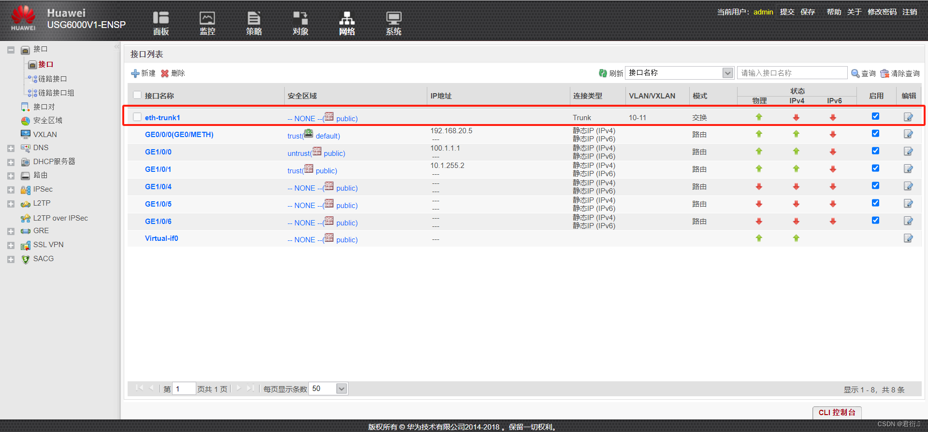Open the 对象 objects icon
Viewport: 928px width, 432px height.
(x=300, y=23)
